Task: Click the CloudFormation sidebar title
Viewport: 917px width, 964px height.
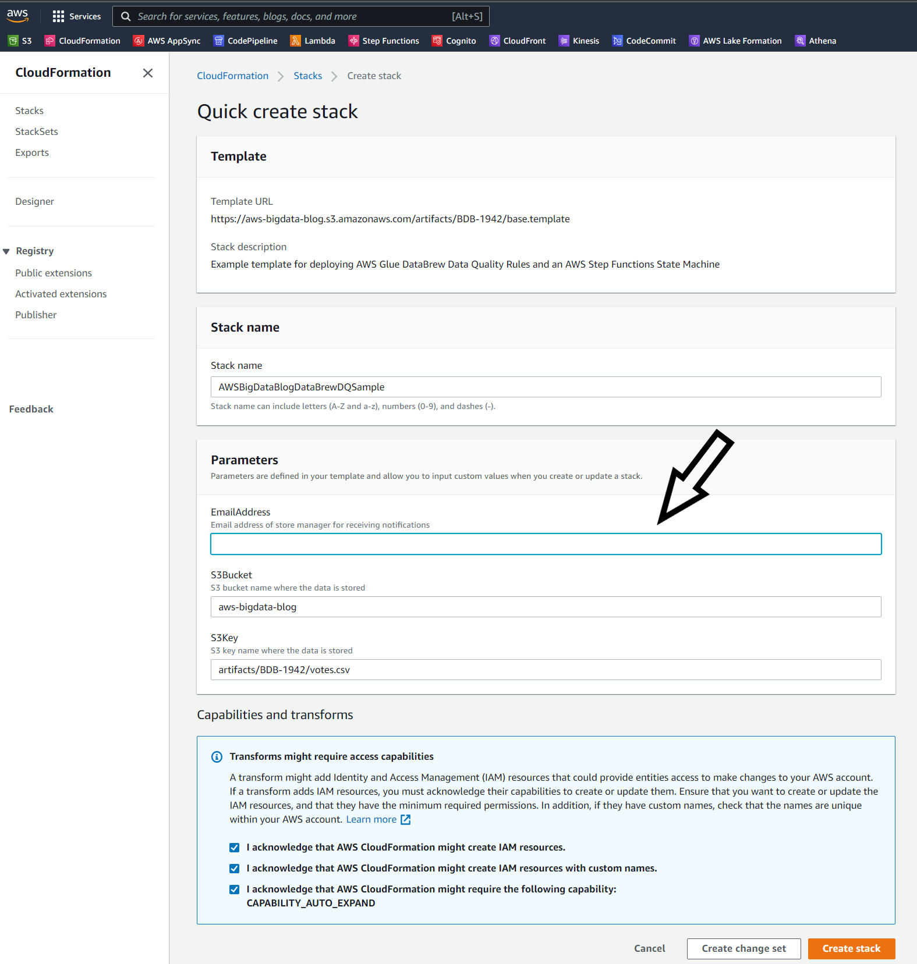Action: click(63, 72)
